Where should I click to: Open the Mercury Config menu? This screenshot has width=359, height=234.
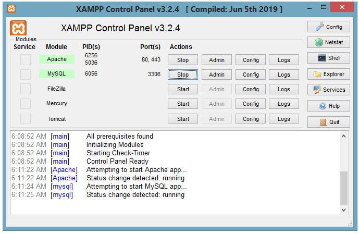[x=251, y=104]
